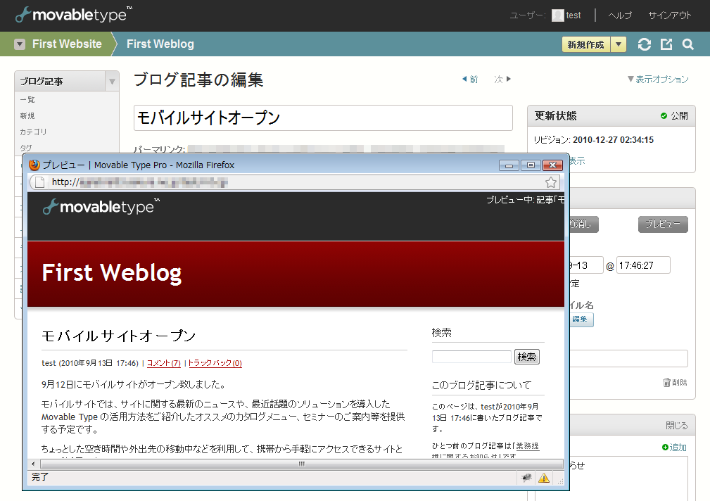Open First Weblog breadcrumb
The image size is (710, 501).
pyautogui.click(x=160, y=44)
